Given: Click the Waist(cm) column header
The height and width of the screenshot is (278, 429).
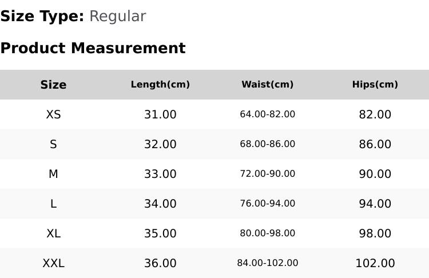Looking at the screenshot, I should (x=268, y=85).
